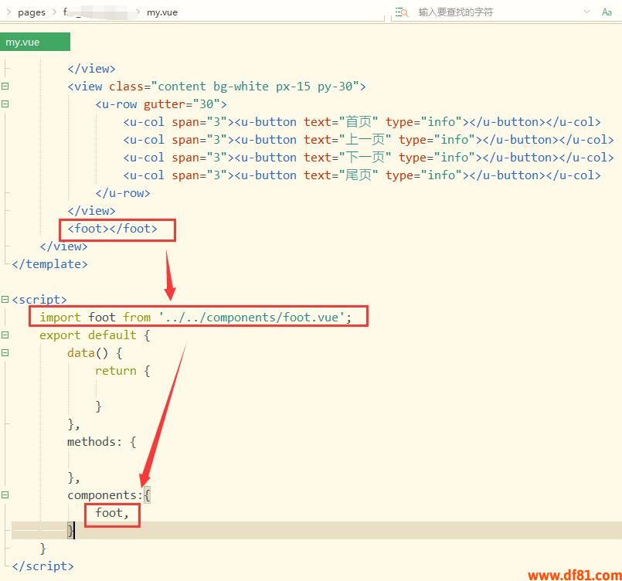622x581 pixels.
Task: Toggle the Aa match case option
Action: pos(607,12)
